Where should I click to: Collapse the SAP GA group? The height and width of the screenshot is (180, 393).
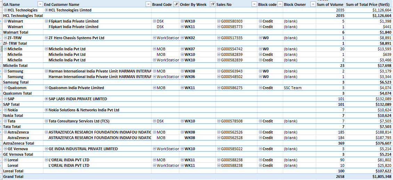tap(6, 99)
